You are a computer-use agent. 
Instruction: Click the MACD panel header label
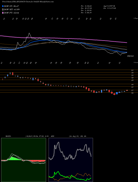coord(8,136)
